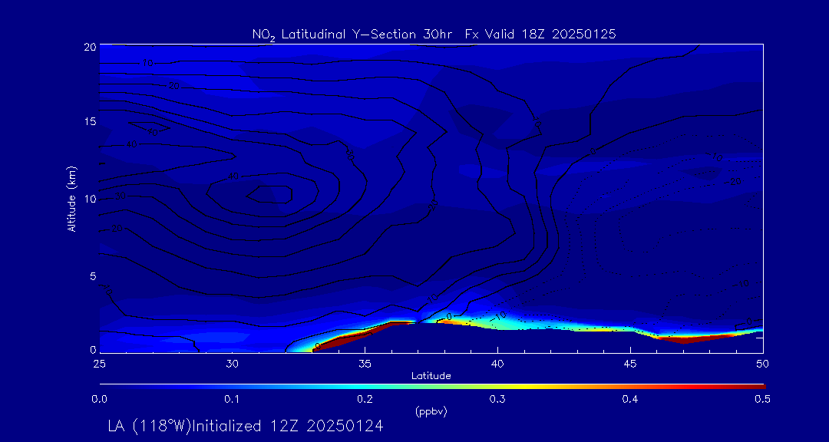Screen dimensions: 829x442
Task: Click the colorbar label "0.0"
Action: click(99, 399)
